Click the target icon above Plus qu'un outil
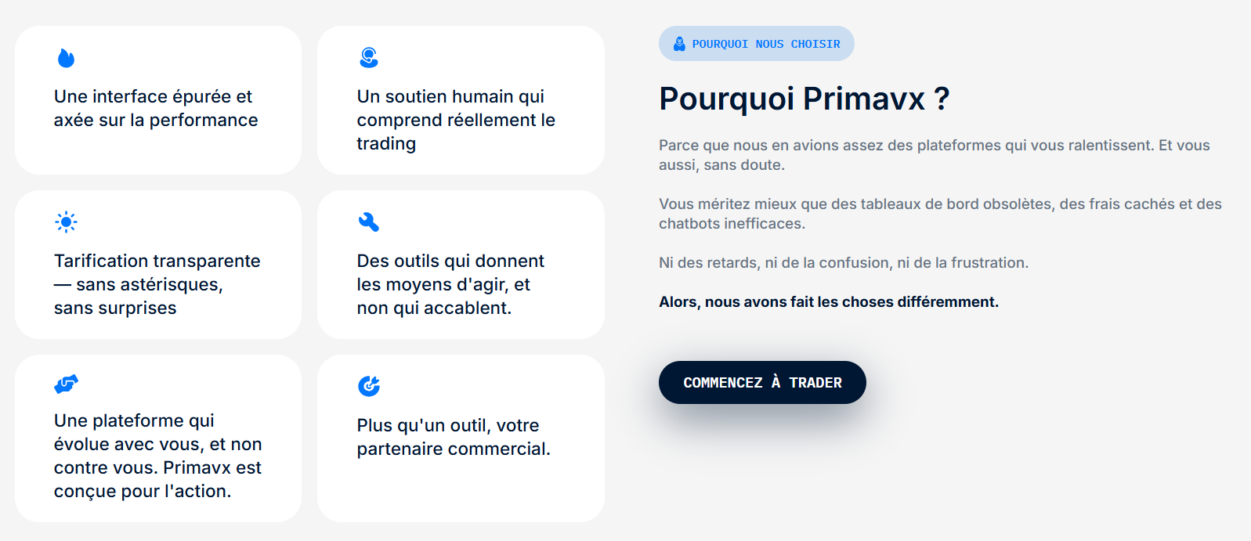Screen dimensions: 1251x541 coord(369,385)
